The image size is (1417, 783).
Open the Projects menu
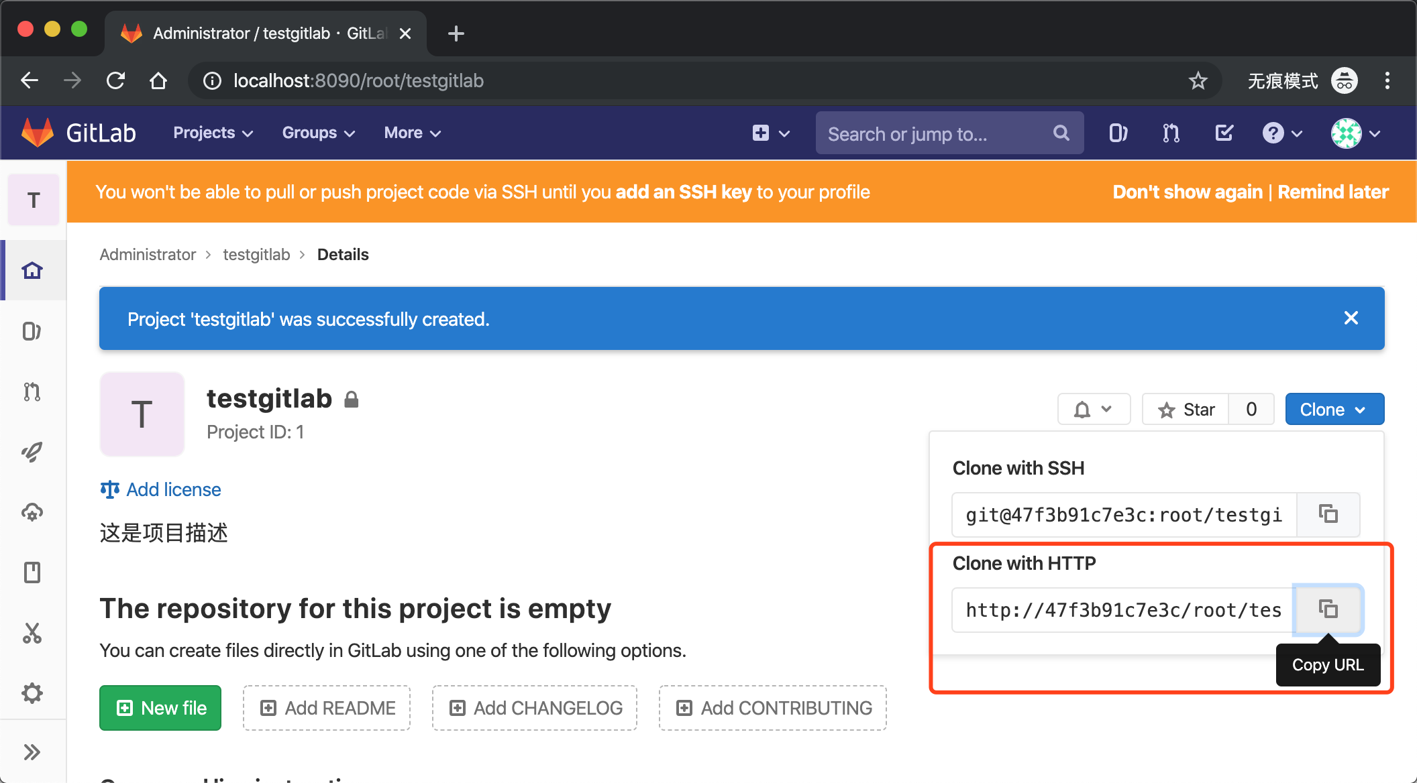click(213, 133)
